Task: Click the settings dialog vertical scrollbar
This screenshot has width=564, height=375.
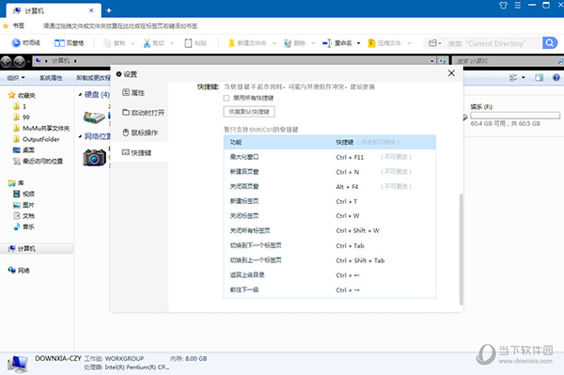Action: [462, 249]
